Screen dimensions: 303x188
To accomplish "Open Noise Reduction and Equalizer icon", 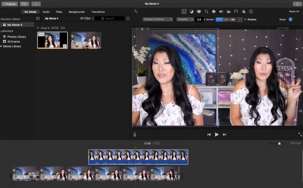I will pos(229,12).
